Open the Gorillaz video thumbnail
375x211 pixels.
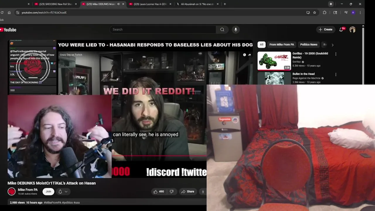click(274, 61)
